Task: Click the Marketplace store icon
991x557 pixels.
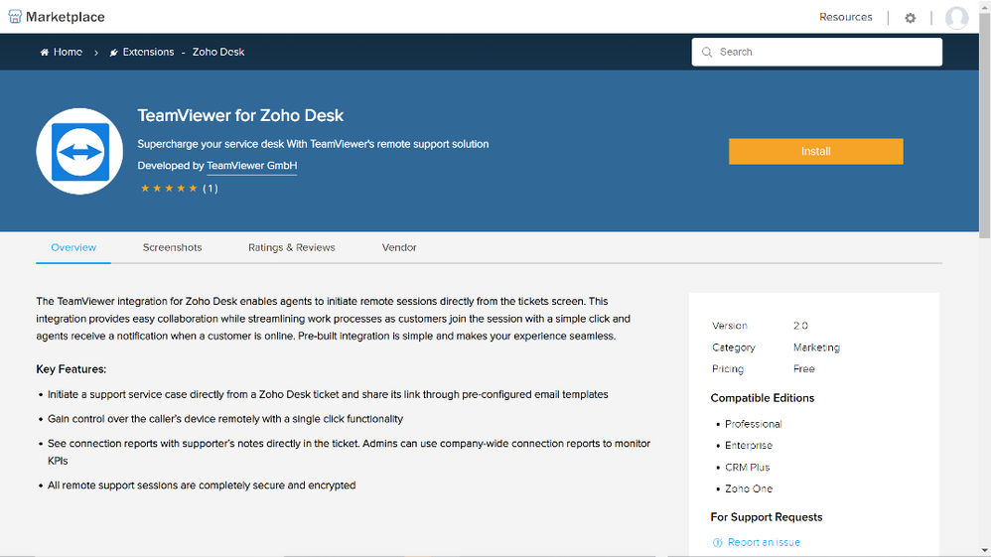Action: [15, 17]
